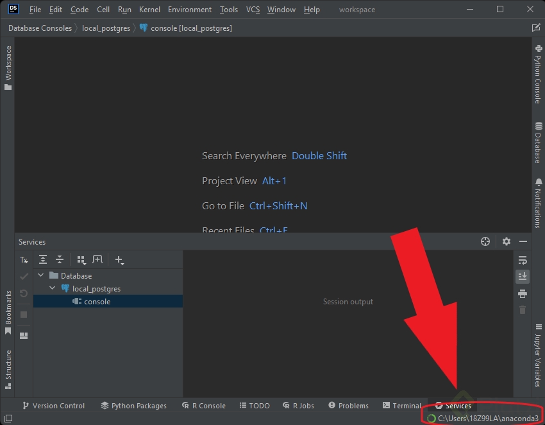Click the Services panel locate crosshair icon
545x425 pixels.
[485, 241]
